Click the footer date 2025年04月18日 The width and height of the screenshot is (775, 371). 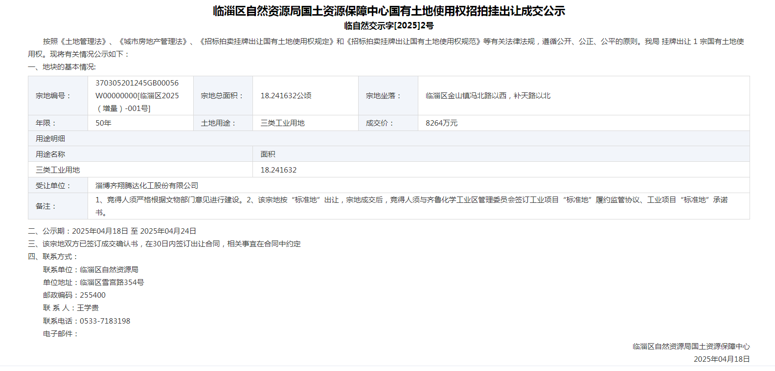click(x=721, y=359)
